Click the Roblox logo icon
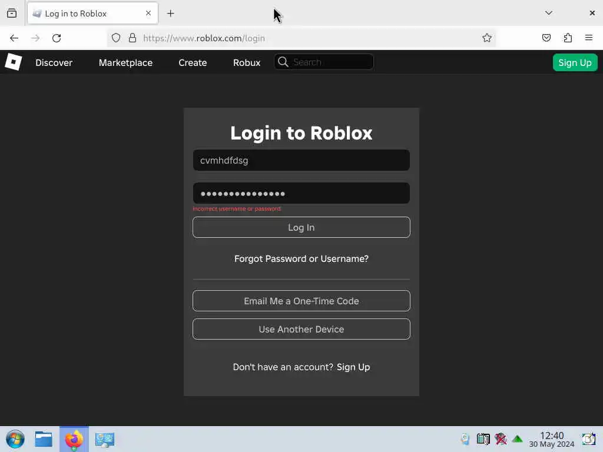The image size is (603, 452). [13, 62]
